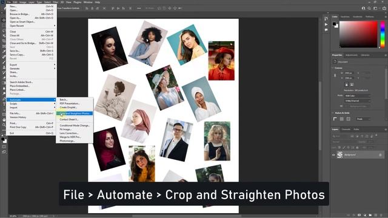Hide the Background layer with eye icon
388x218 pixels.
pos(333,155)
